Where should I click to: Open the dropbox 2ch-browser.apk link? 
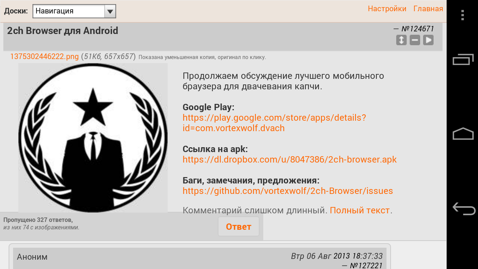[x=289, y=160]
